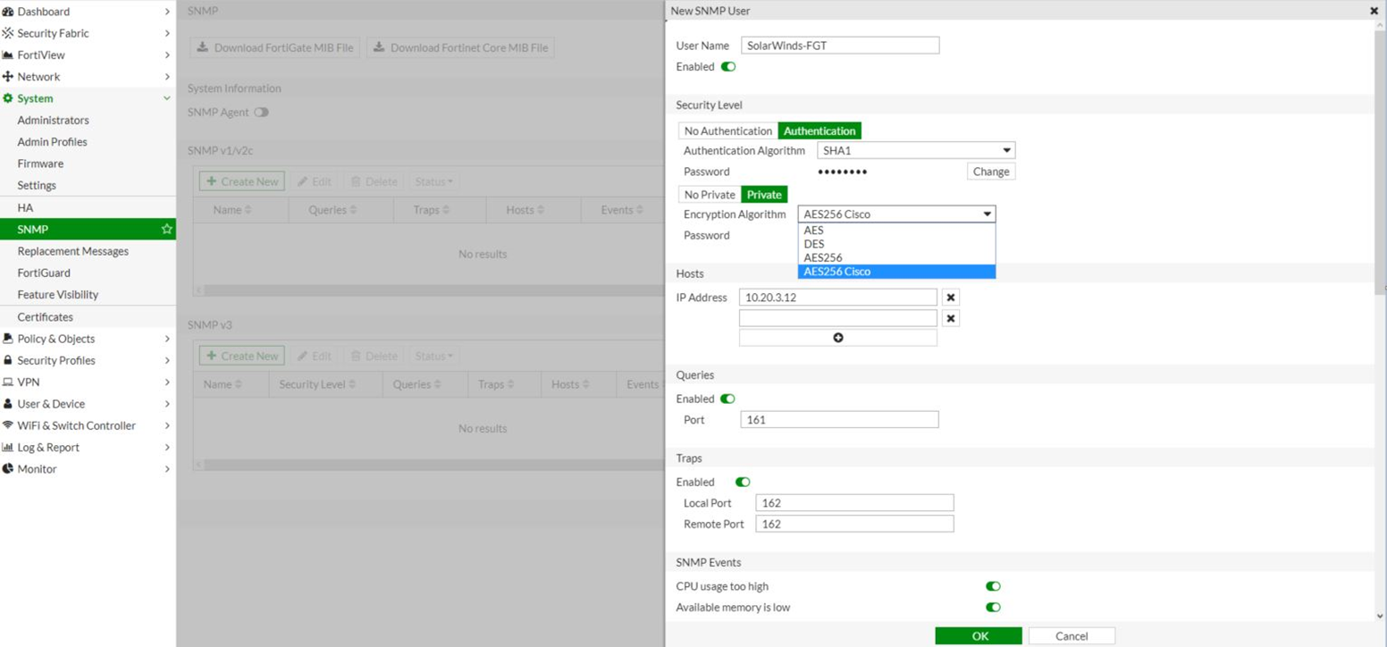Click the plus icon to add host
Viewport: 1387px width, 647px height.
coord(837,338)
